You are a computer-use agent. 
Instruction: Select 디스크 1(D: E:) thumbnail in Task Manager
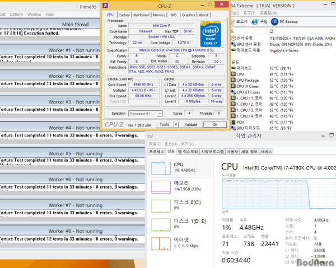click(x=161, y=225)
